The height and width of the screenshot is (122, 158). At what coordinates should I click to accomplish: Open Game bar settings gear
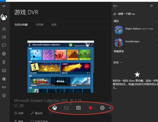102,108
